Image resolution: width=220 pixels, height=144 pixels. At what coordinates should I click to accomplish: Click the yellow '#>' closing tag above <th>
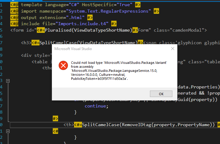coord(55,118)
